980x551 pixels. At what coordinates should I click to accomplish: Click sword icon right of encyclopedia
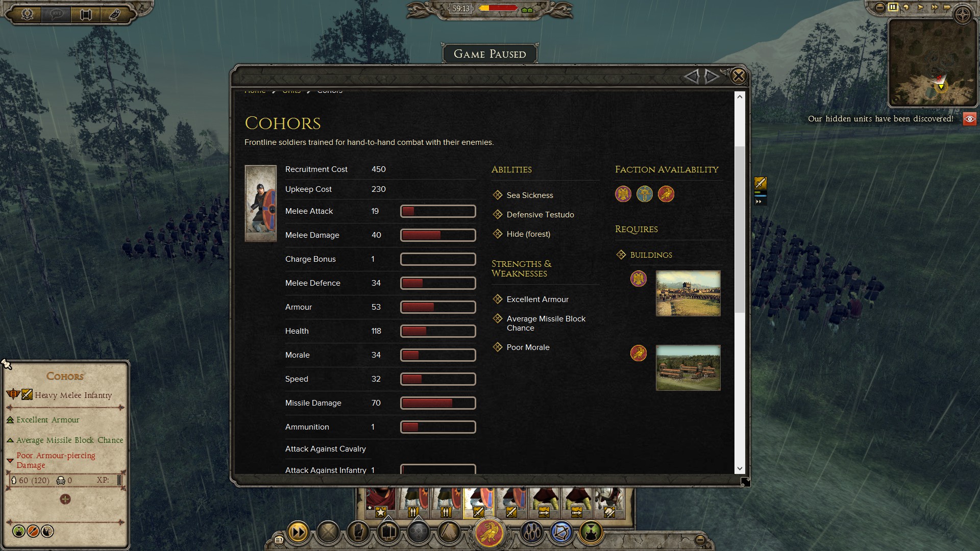coord(761,183)
